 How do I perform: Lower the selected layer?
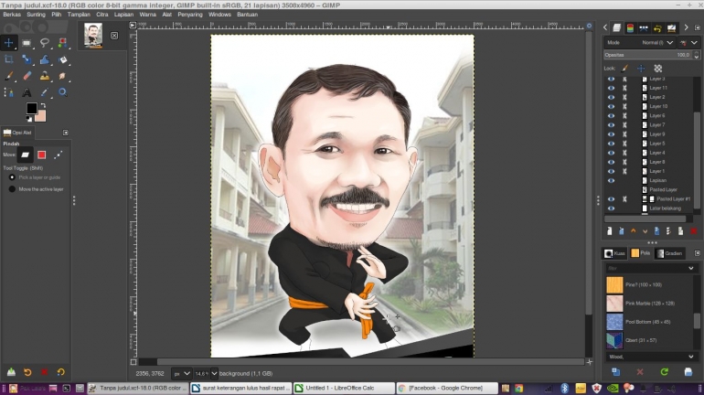(645, 231)
